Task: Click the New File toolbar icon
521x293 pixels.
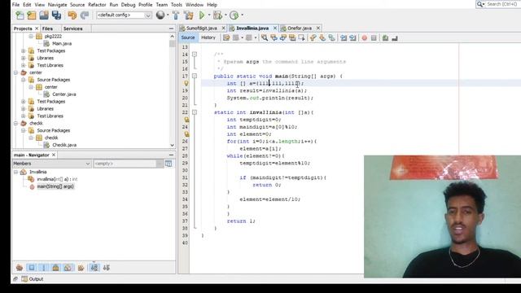Action: click(x=20, y=15)
